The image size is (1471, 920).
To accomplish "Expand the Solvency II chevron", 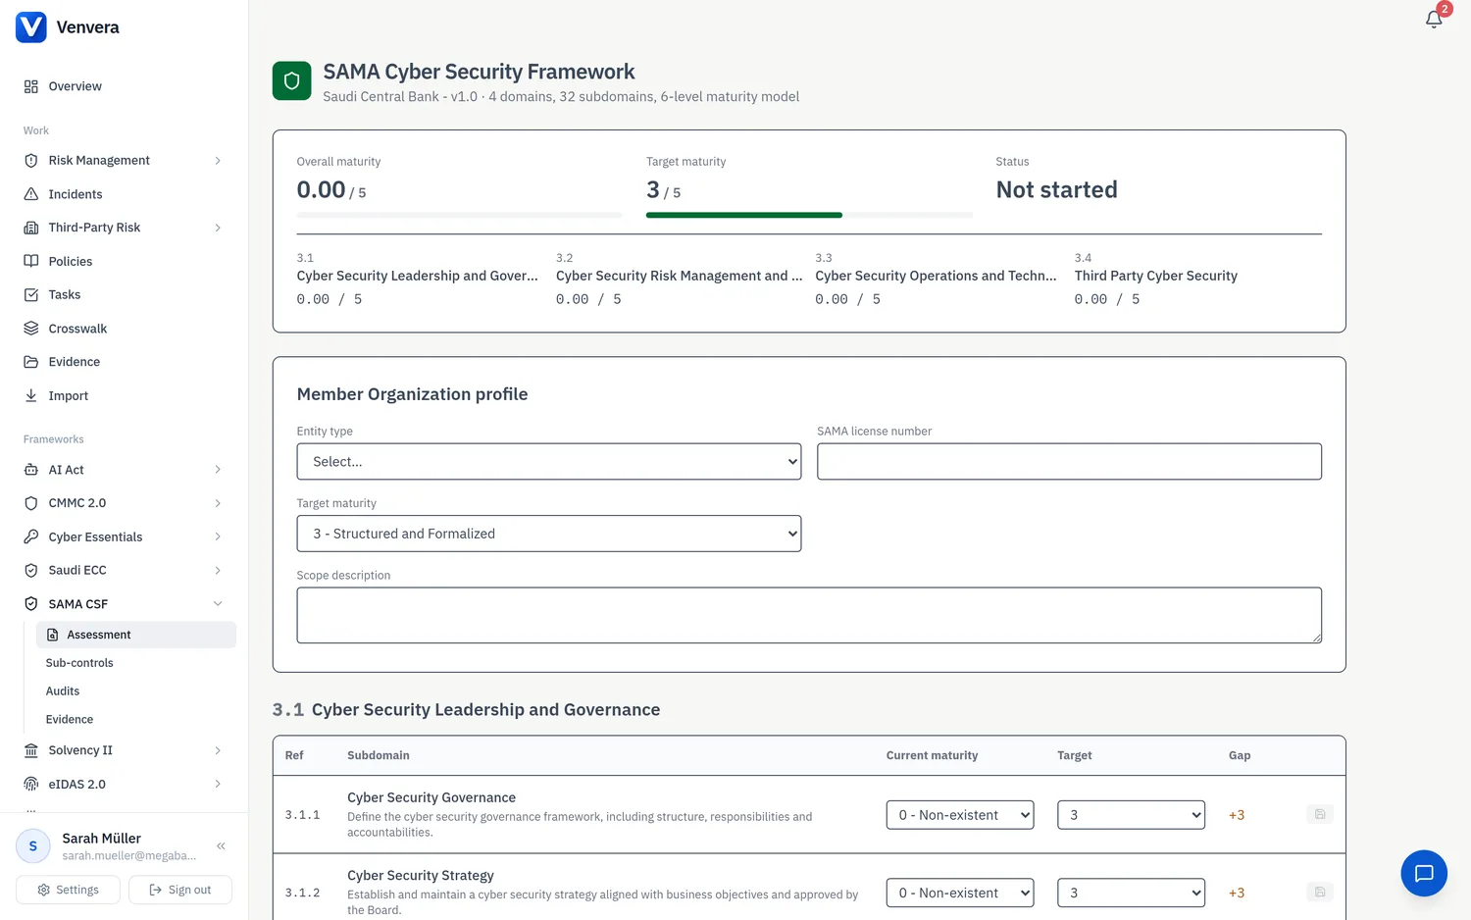I will coord(218,750).
